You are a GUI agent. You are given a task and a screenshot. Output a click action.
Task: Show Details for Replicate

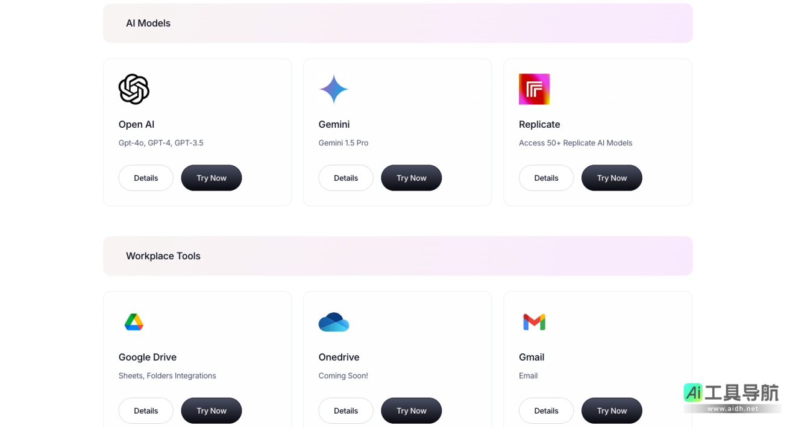[546, 178]
